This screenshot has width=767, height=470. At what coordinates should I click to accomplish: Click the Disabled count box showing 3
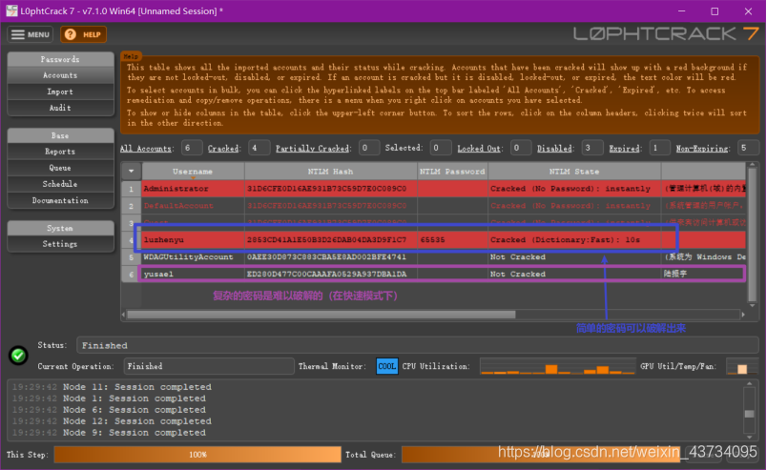(591, 148)
